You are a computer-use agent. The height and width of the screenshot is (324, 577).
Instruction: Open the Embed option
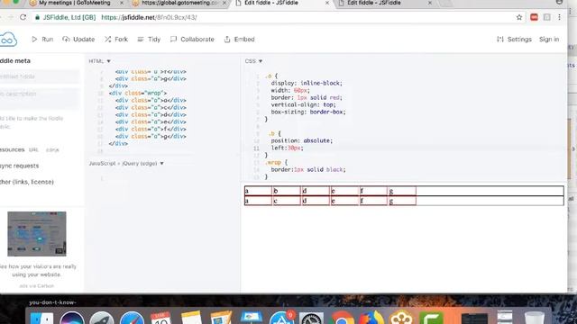point(239,40)
